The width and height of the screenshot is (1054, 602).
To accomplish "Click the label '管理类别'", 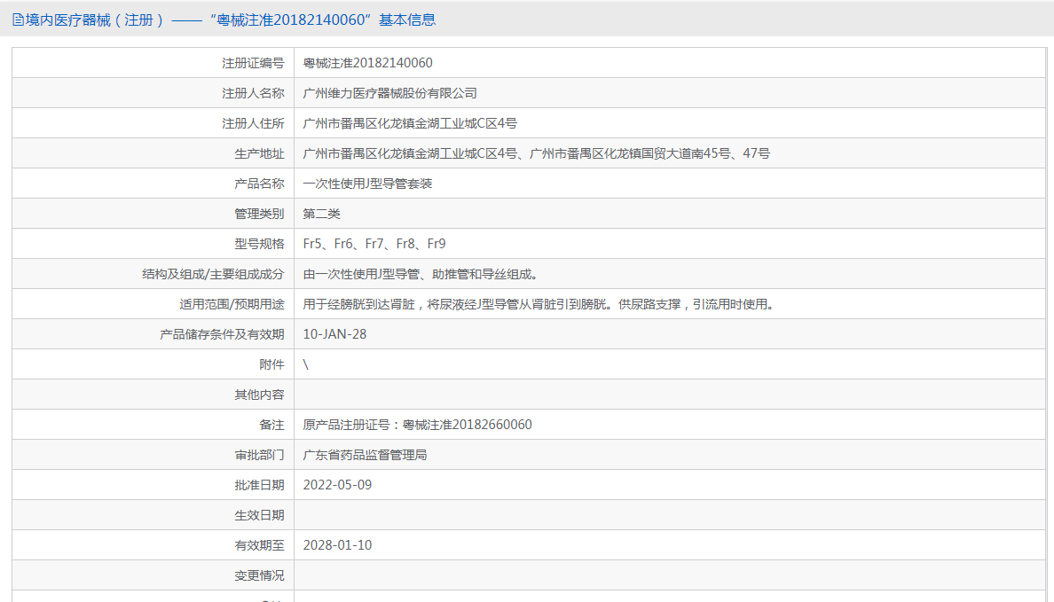I will tap(259, 214).
